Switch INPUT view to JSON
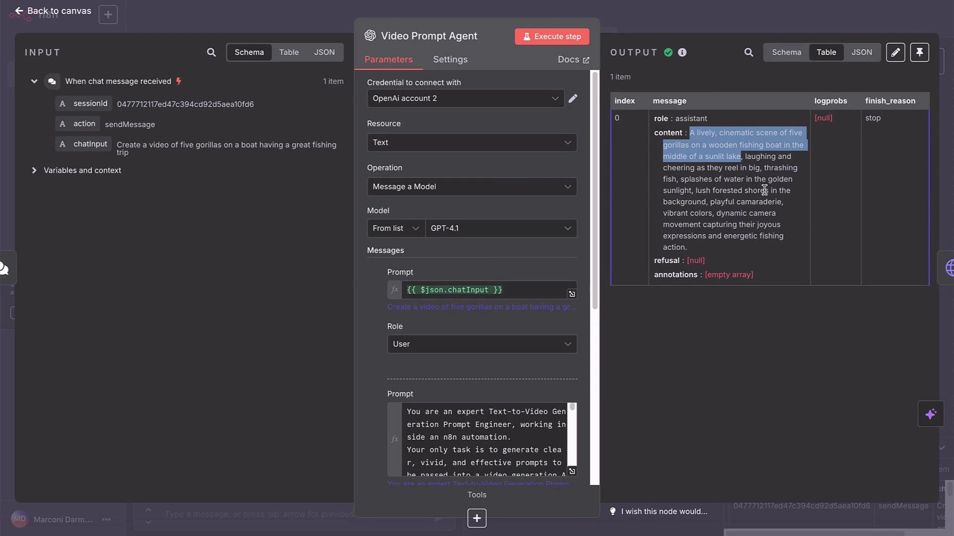 pyautogui.click(x=324, y=52)
